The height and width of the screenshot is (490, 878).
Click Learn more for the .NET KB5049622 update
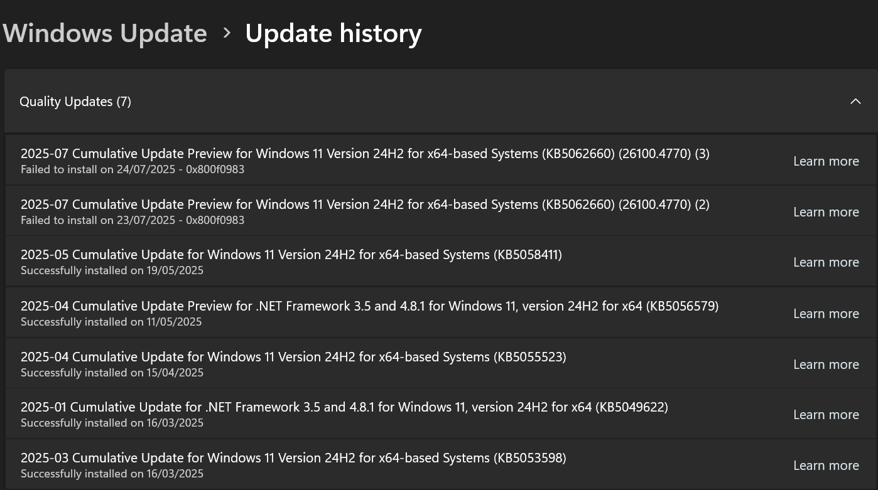tap(826, 414)
